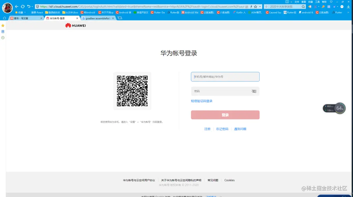The image size is (353, 197).
Task: Open the dropdown beside the undo icon
Action: tap(32, 7)
